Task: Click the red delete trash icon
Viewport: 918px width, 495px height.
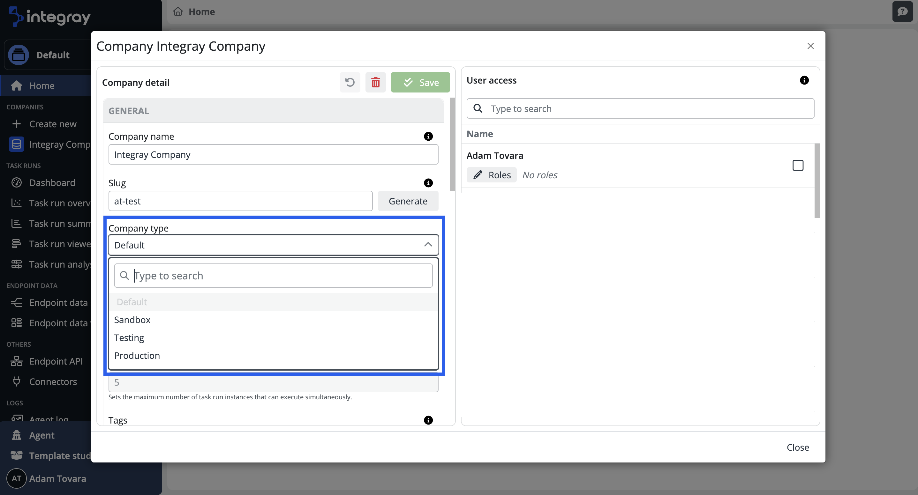Action: [x=375, y=82]
